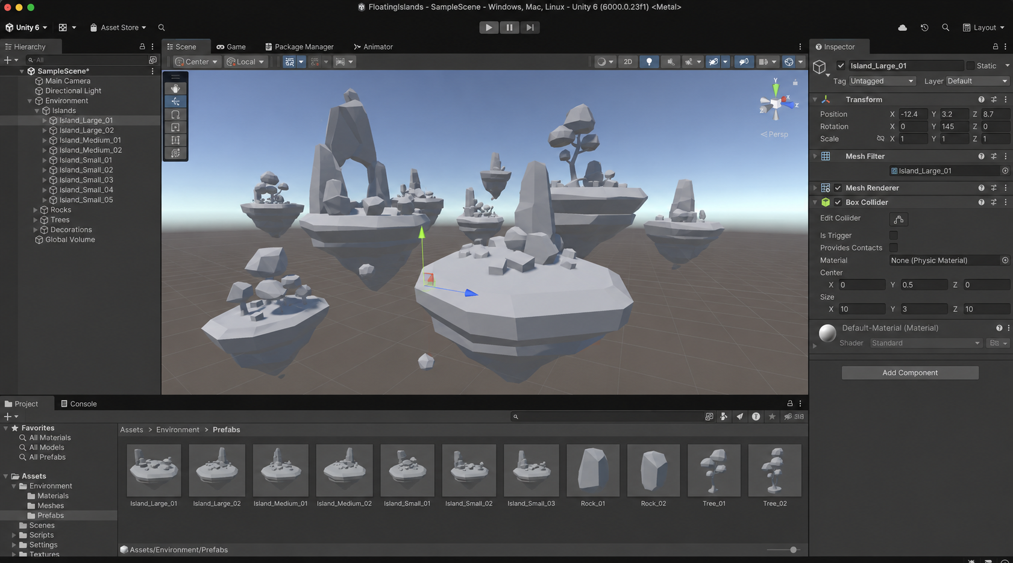
Task: Collapse the Transform component foldout
Action: tap(815, 99)
